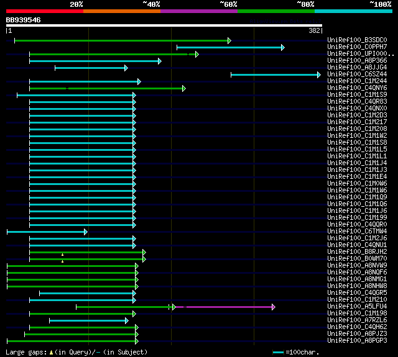View the UniRef100_B0WM70 hit
This screenshot has width=398, height=357.
point(357,259)
